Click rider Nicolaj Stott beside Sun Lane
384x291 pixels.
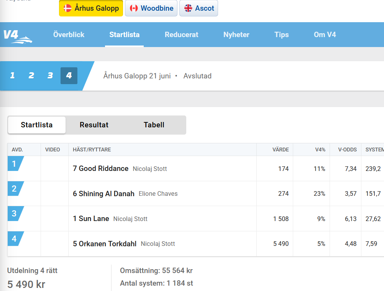131,219
